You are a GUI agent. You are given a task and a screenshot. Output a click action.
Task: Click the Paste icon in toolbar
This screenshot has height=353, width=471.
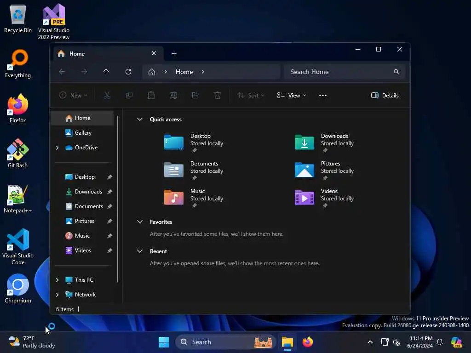click(x=151, y=96)
